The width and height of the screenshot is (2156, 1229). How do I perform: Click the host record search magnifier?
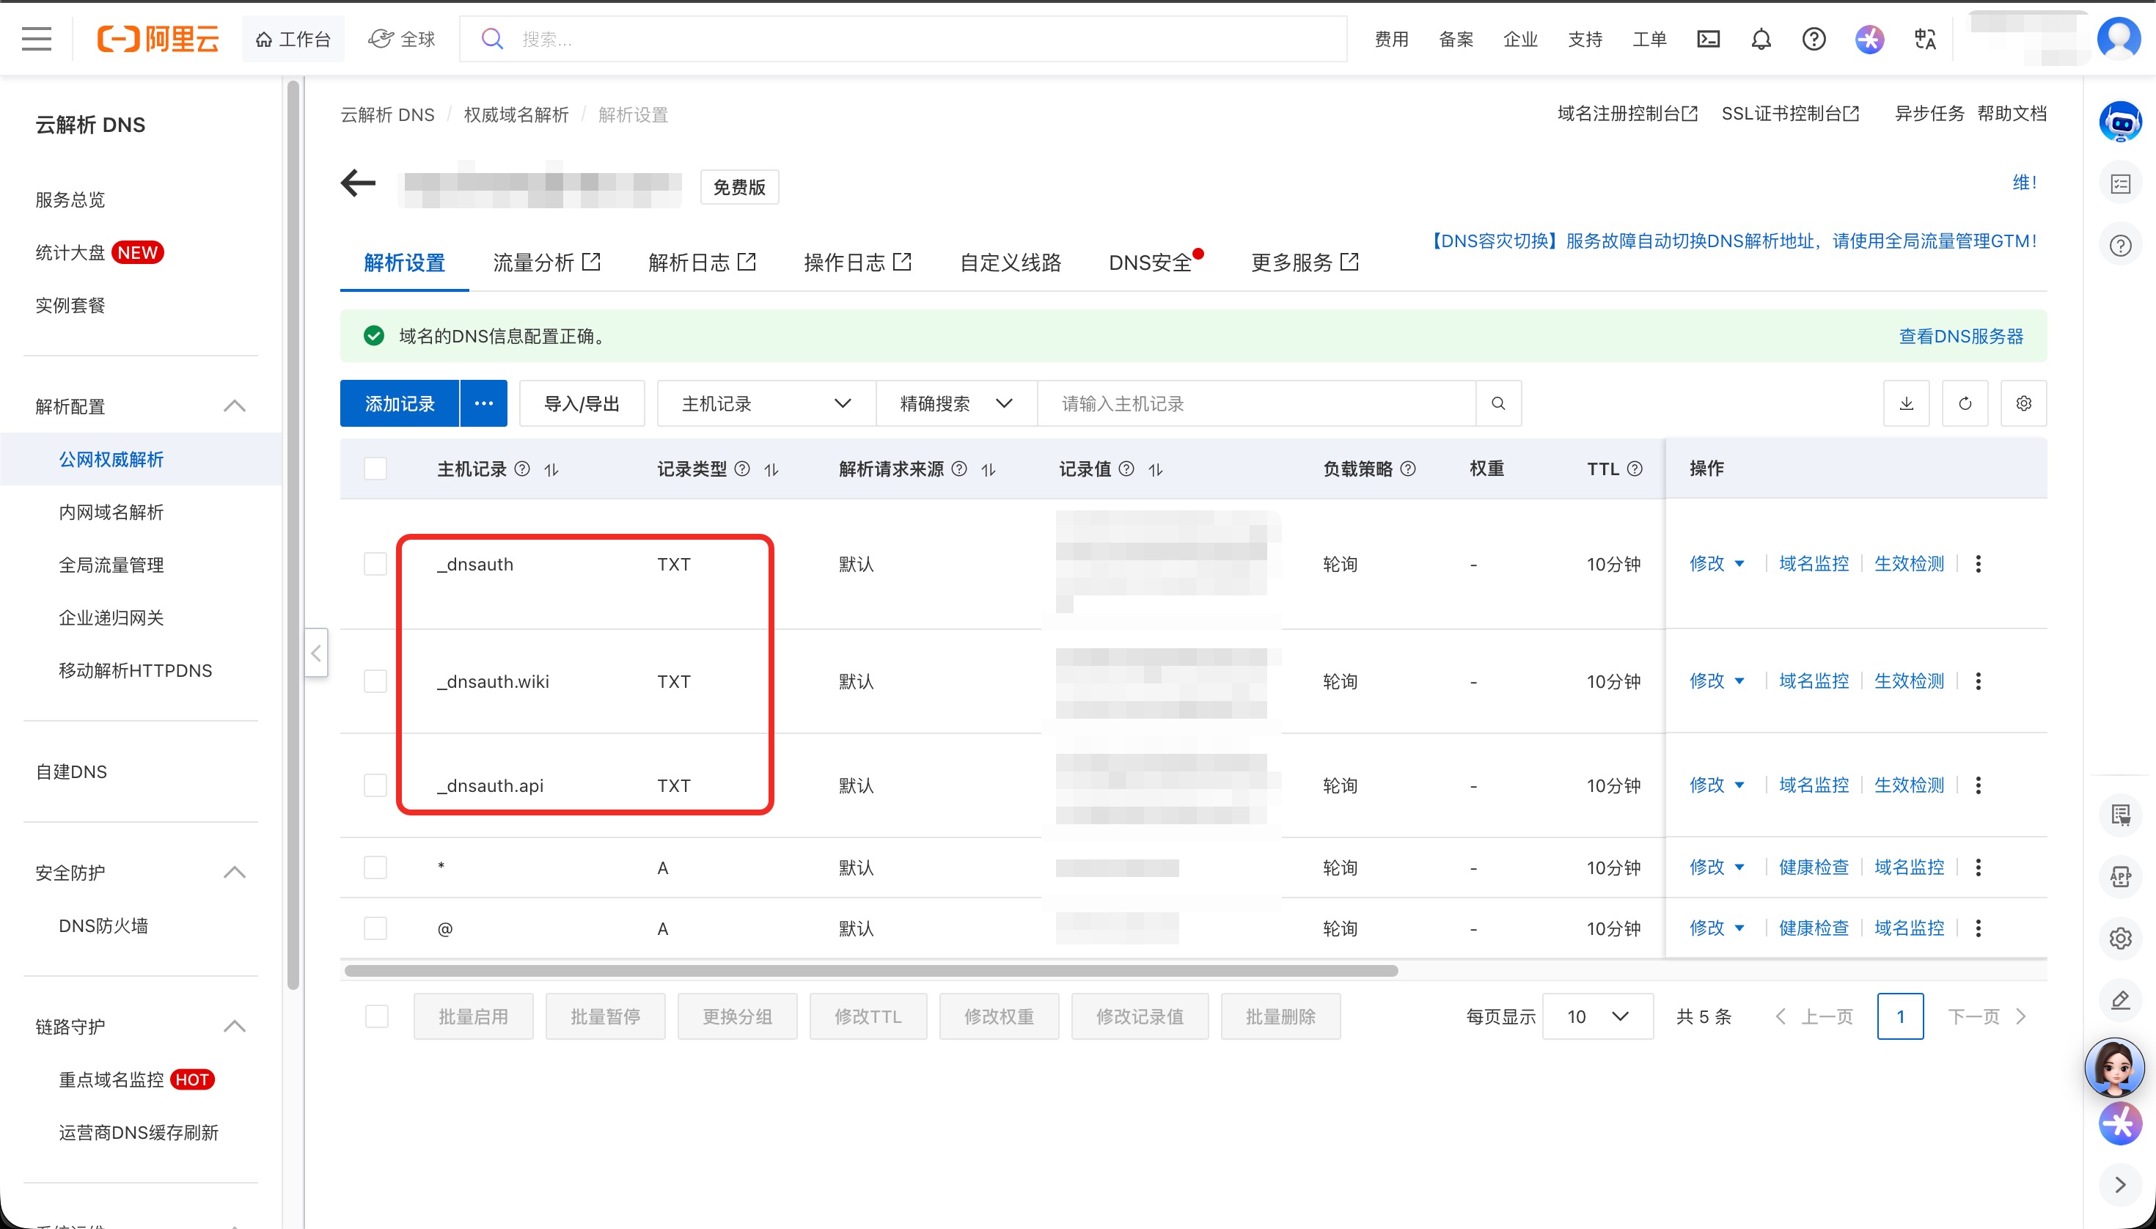tap(1498, 403)
